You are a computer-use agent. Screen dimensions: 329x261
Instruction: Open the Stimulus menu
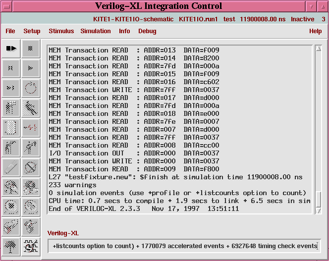point(61,31)
